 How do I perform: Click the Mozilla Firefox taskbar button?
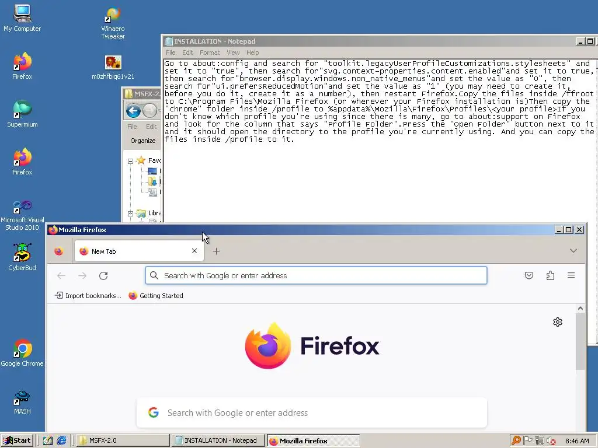click(x=313, y=440)
